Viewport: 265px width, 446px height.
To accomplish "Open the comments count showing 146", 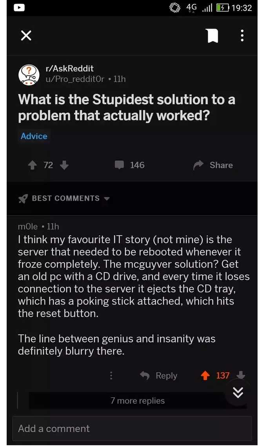I will pos(130,165).
